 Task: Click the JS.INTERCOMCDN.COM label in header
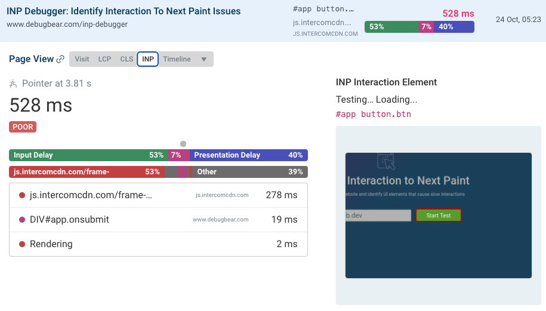pos(325,34)
